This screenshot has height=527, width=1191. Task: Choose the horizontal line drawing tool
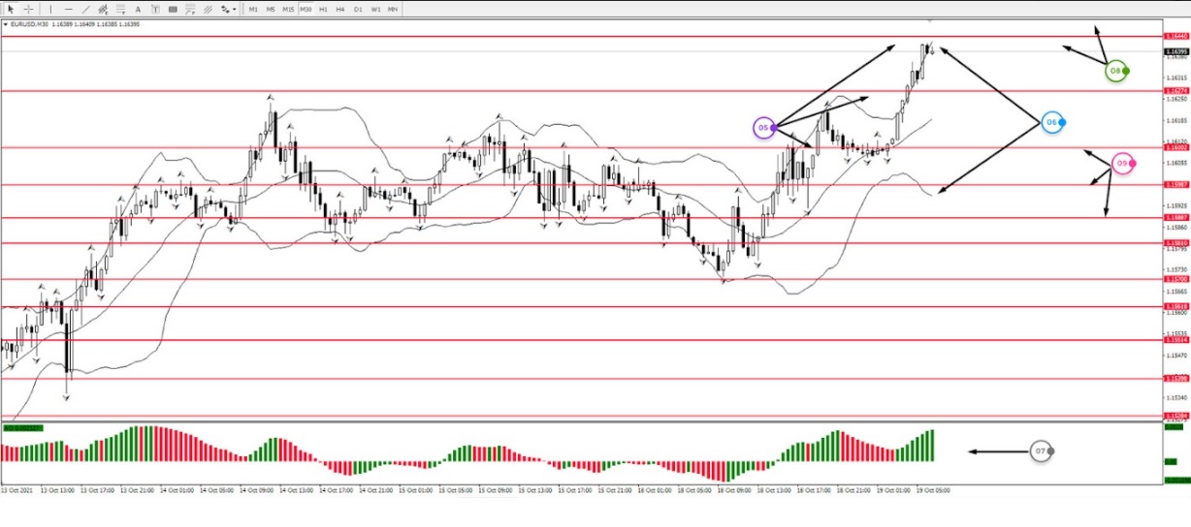pyautogui.click(x=69, y=9)
